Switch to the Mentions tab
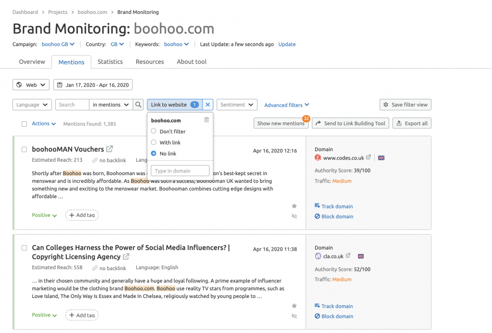Screen dimensions: 492x333 tap(72, 62)
